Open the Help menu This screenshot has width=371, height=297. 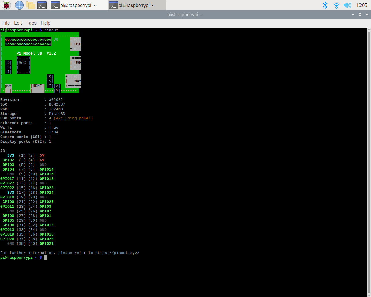pos(46,23)
